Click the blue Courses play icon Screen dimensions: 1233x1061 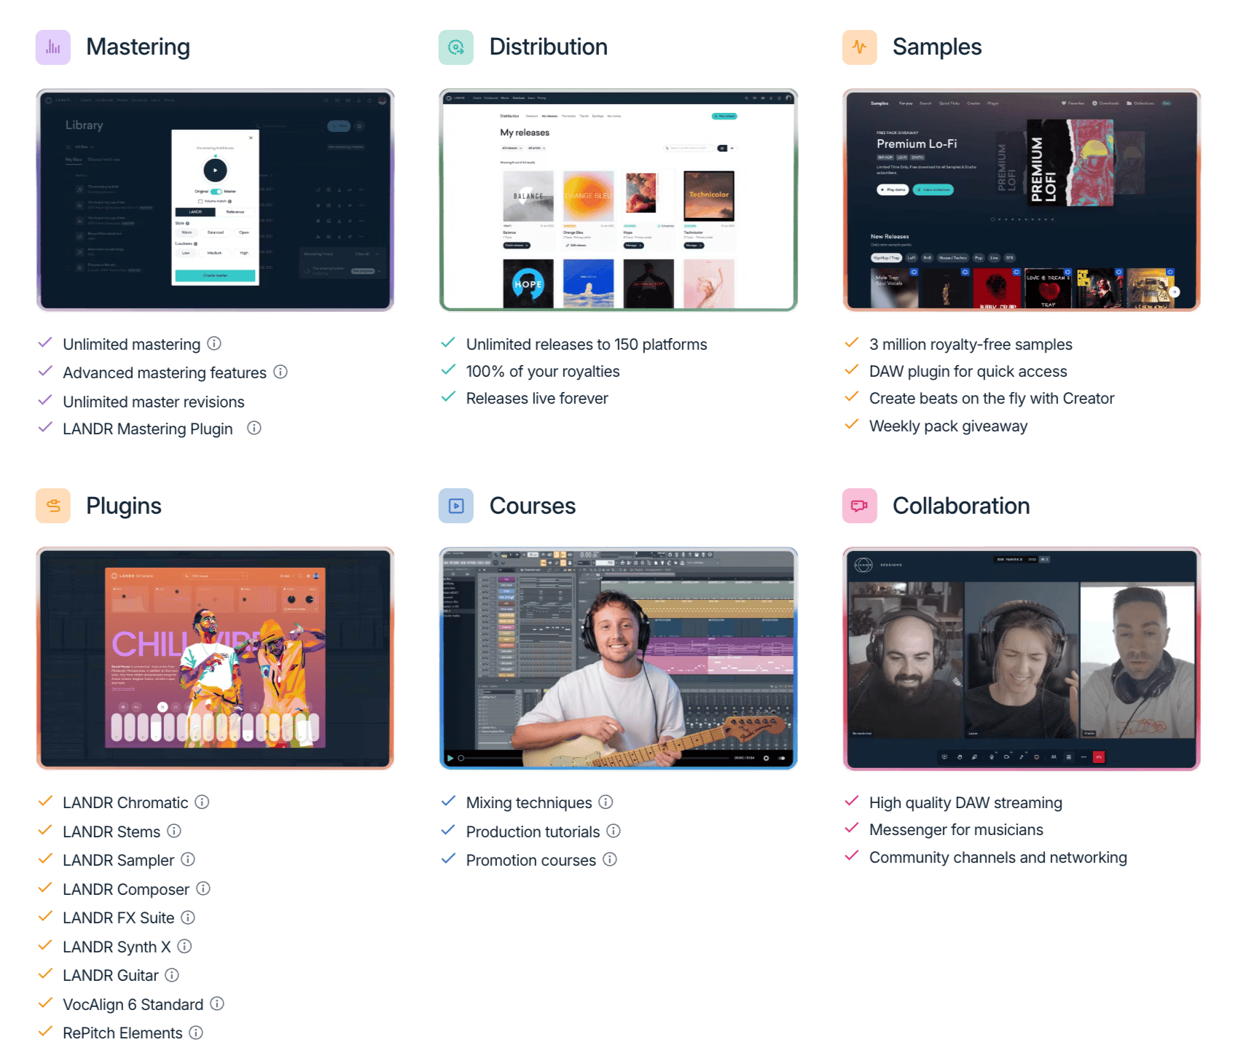pyautogui.click(x=456, y=506)
